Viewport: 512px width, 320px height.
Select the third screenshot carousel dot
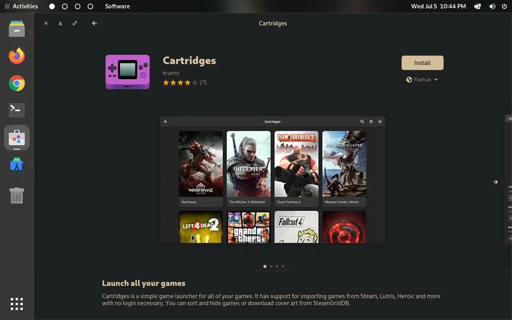click(x=277, y=266)
